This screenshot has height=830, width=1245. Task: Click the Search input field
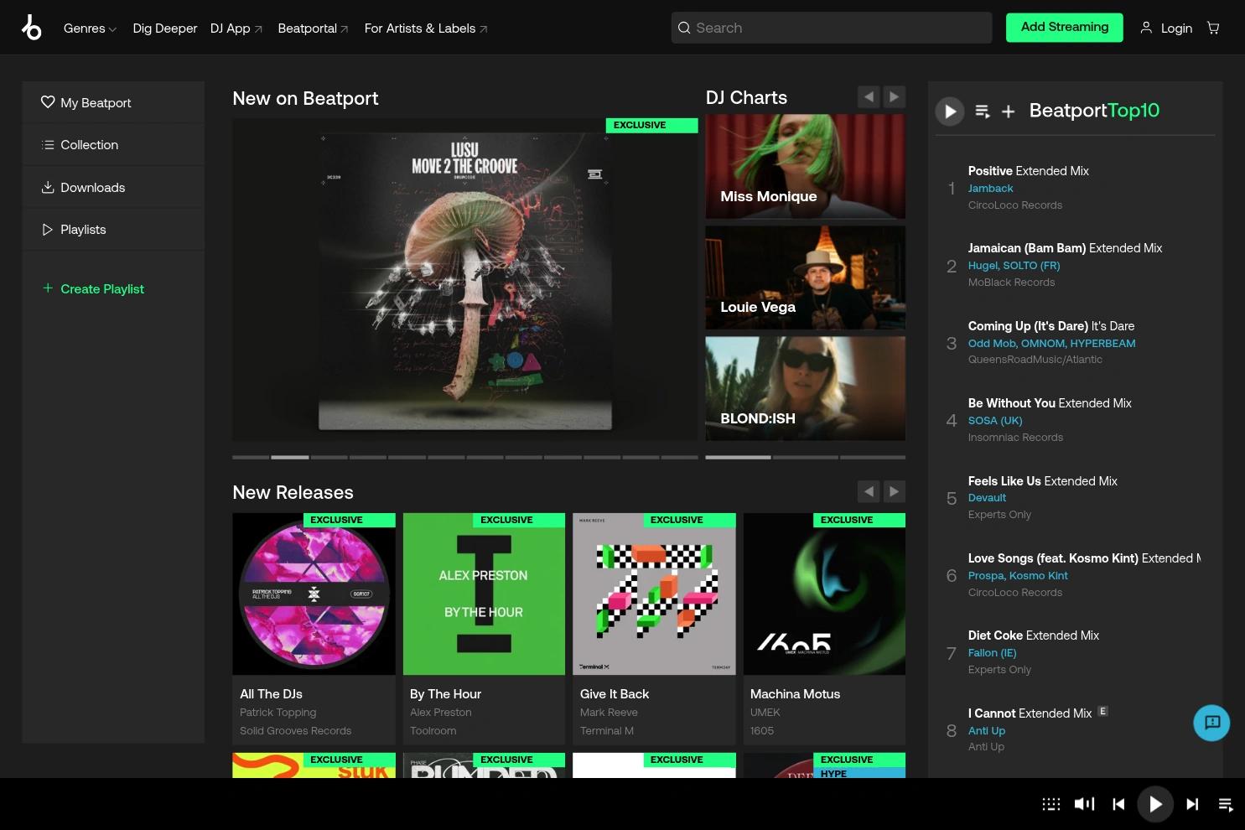click(x=832, y=28)
